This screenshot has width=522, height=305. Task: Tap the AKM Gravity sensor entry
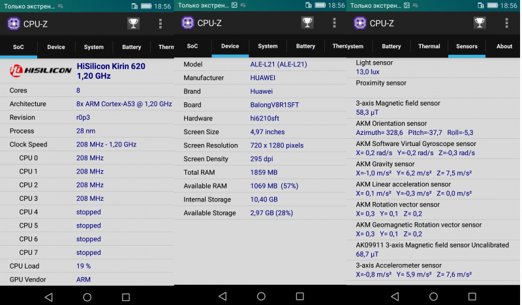433,169
